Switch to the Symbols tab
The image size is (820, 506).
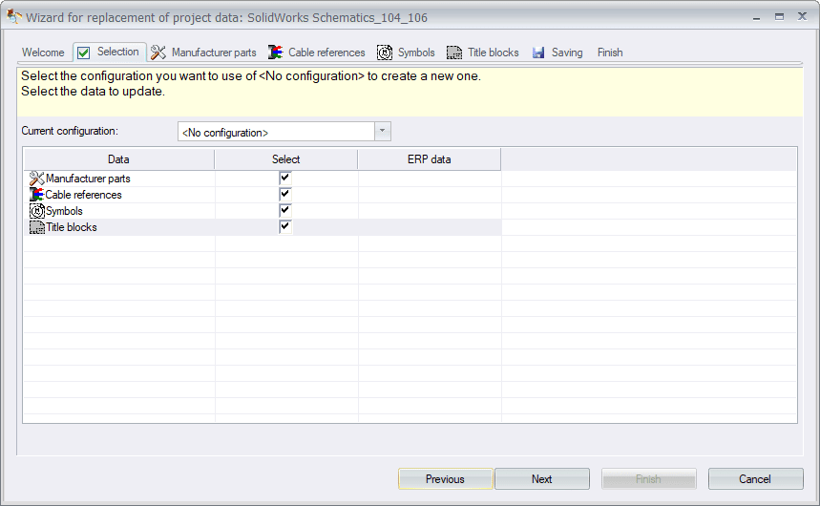click(416, 53)
